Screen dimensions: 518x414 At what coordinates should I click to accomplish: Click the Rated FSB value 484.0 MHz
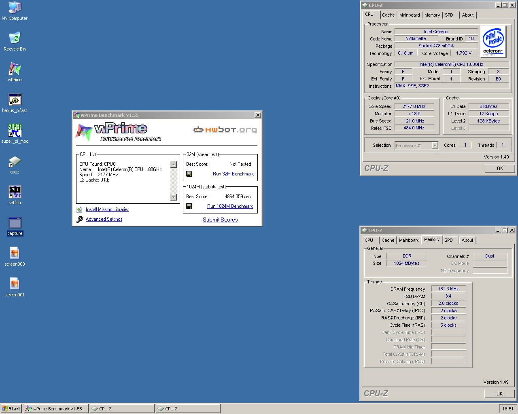(414, 128)
